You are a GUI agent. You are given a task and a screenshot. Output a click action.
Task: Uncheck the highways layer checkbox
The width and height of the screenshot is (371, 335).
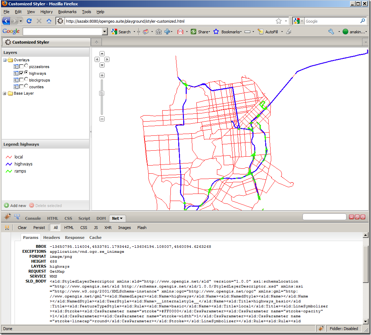(x=22, y=73)
